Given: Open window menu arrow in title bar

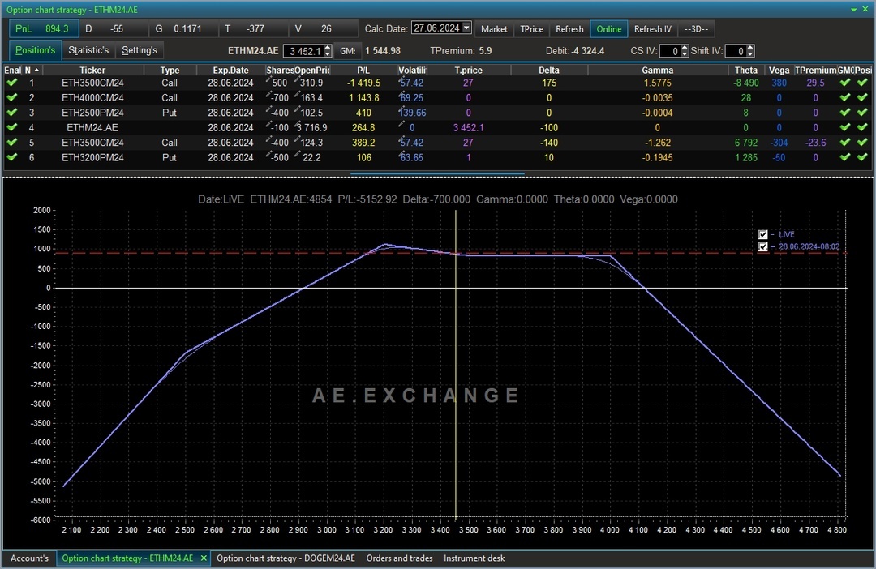Looking at the screenshot, I should point(853,10).
